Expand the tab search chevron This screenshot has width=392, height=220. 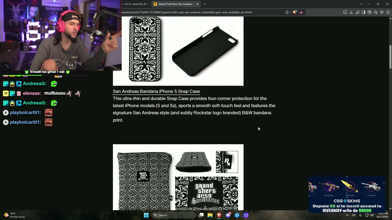click(361, 4)
